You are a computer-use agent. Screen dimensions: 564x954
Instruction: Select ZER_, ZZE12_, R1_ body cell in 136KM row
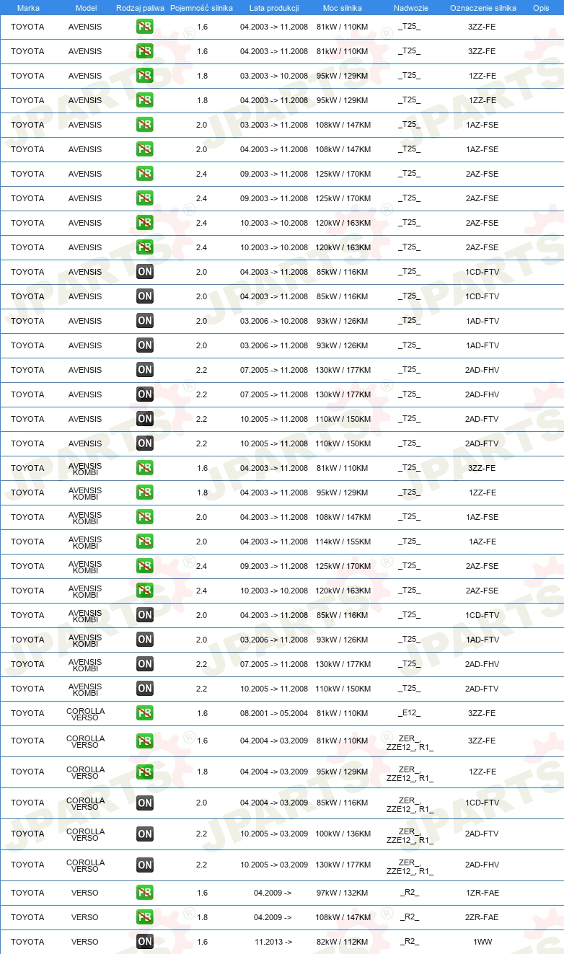point(410,836)
